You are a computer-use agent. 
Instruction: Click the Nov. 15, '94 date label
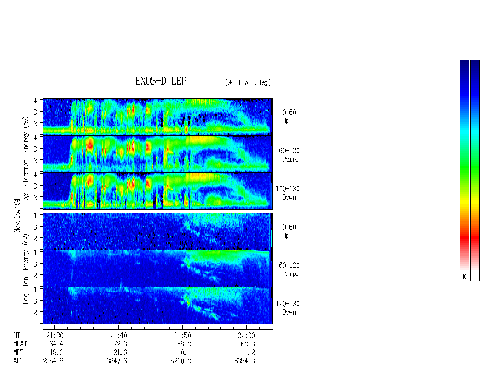tap(17, 215)
